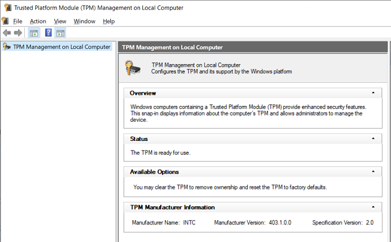Open the File menu
Viewport: 391px width, 242px height.
(x=18, y=21)
